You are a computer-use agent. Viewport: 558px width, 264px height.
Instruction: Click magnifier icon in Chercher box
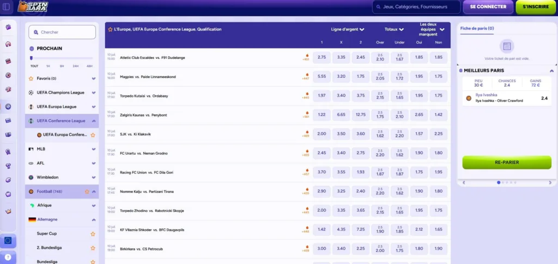(36, 32)
